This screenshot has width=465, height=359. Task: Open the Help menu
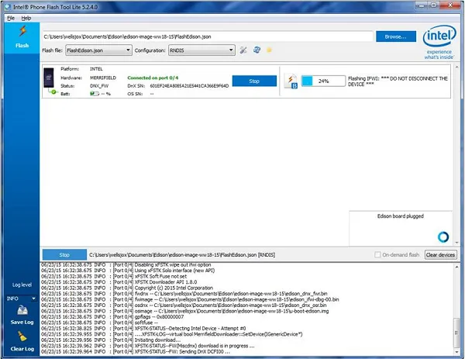26,17
